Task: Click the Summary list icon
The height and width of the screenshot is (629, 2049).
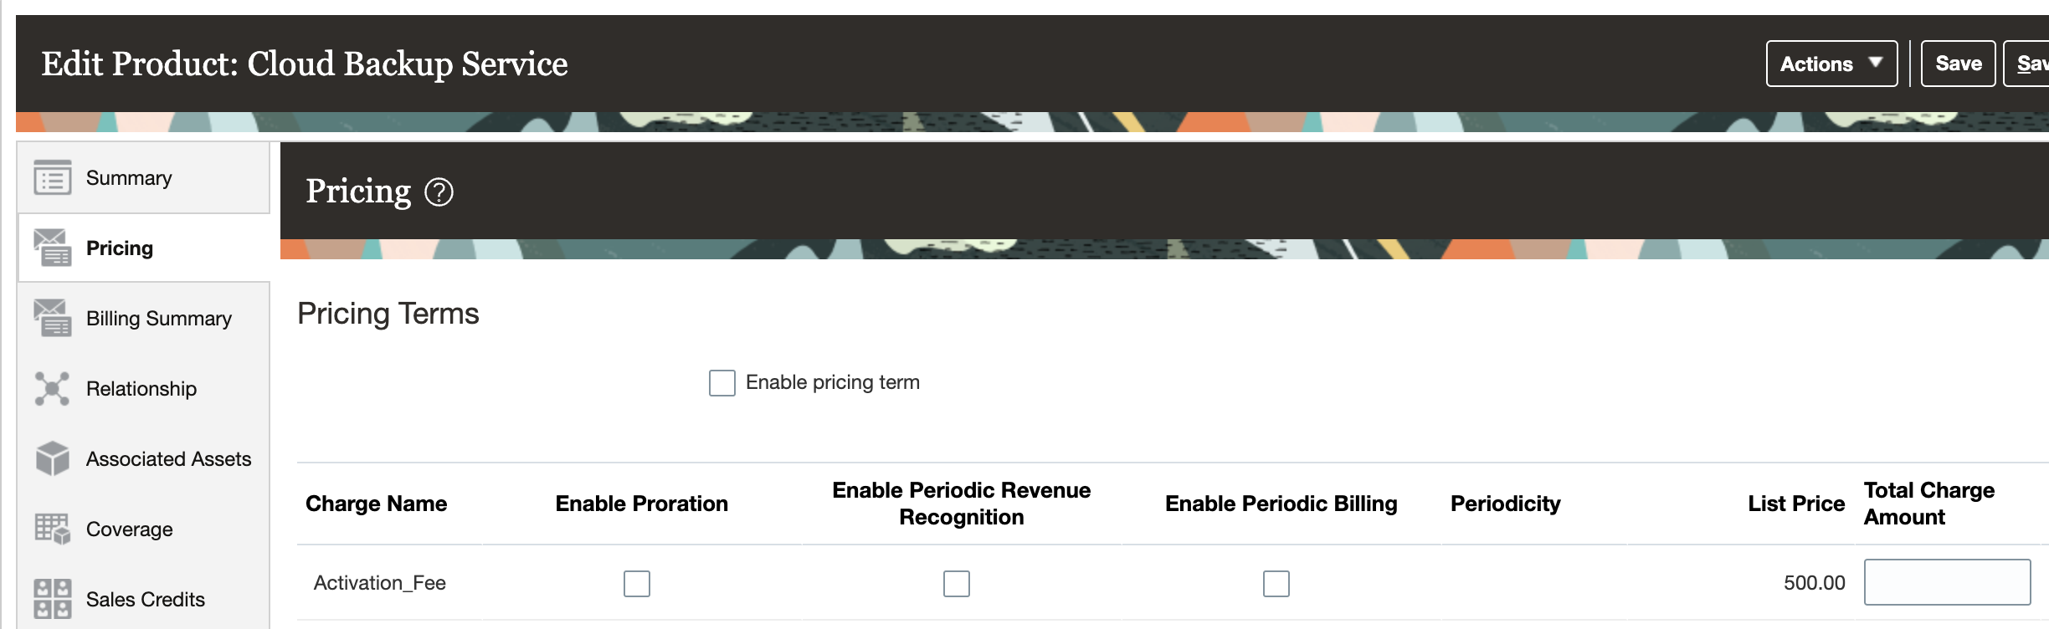Action: pos(52,177)
